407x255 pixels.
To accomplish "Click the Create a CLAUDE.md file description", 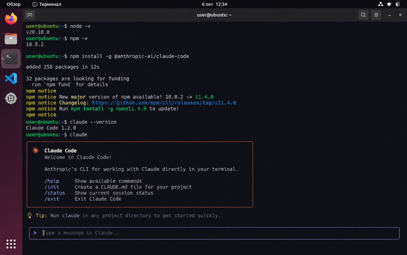I will (133, 187).
